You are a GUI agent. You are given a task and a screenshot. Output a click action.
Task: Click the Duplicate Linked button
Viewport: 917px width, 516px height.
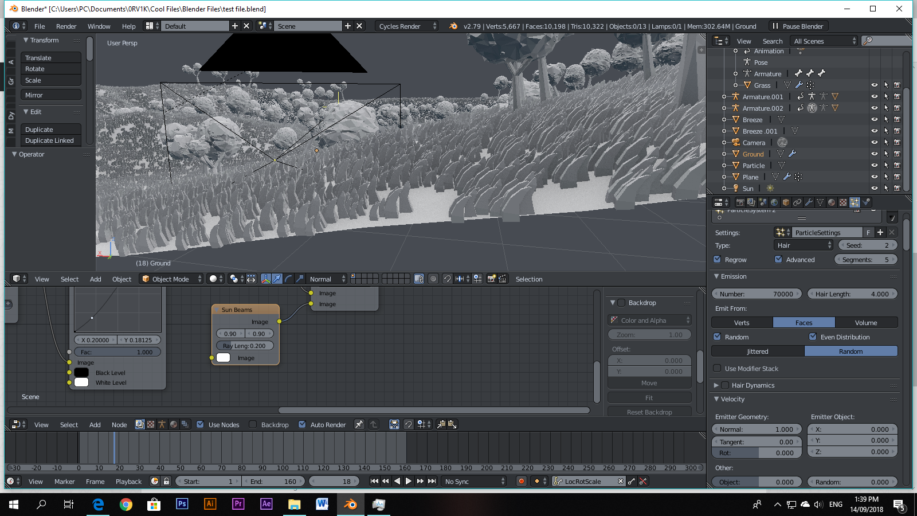[51, 140]
